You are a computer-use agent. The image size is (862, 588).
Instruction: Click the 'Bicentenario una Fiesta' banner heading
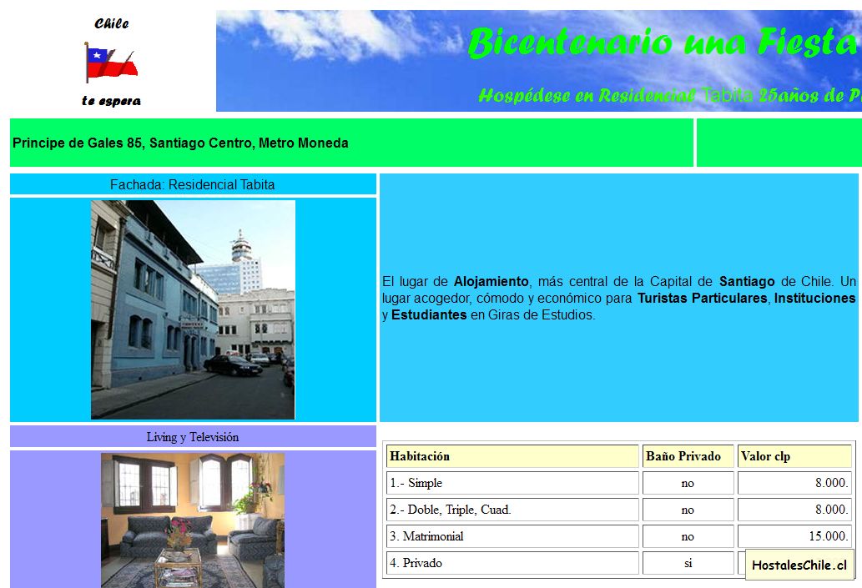(x=663, y=42)
